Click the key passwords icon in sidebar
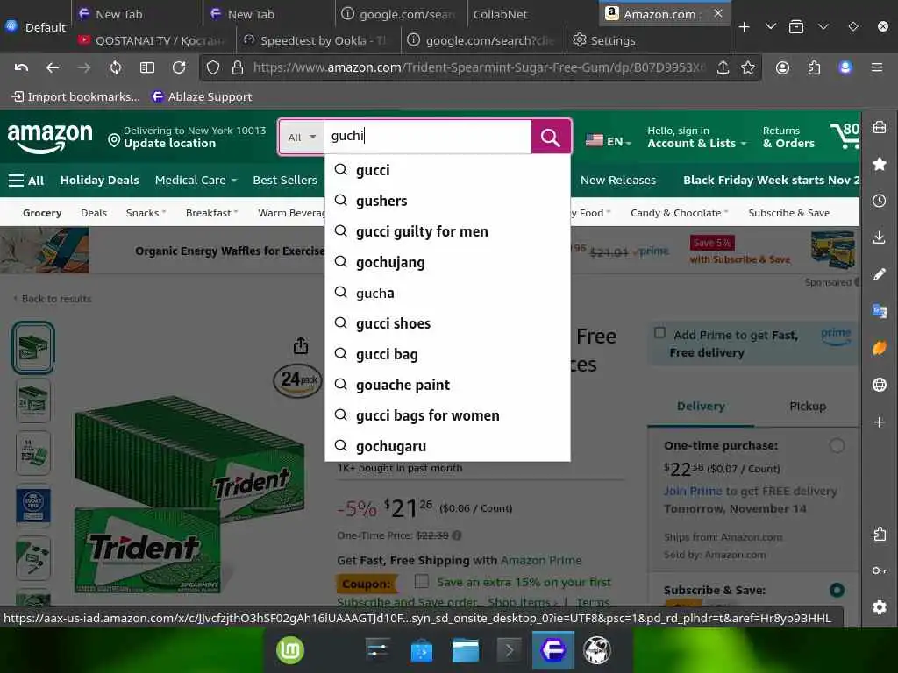 tap(880, 570)
